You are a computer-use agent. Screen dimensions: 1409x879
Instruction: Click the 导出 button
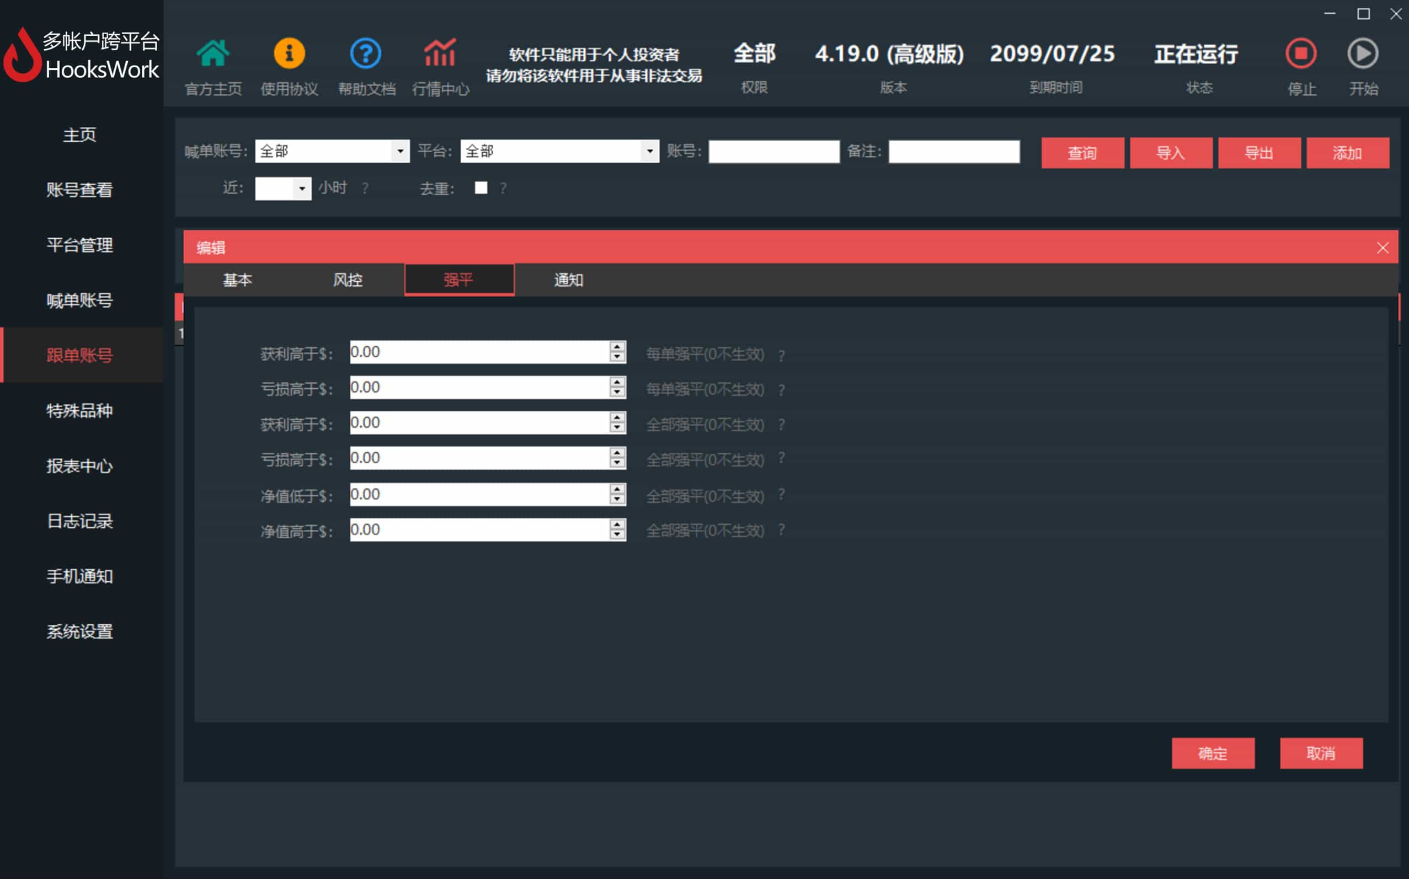(x=1259, y=153)
